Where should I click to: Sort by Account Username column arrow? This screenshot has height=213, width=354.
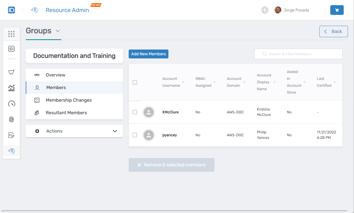[183, 82]
